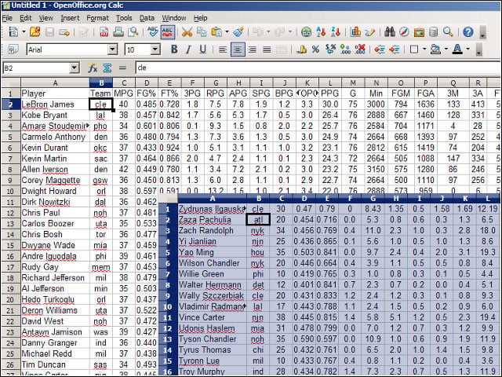Click the formula input line showing cle
This screenshot has width=502, height=377.
318,68
